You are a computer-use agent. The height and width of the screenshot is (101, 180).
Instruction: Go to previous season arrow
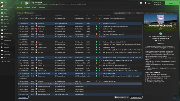[x=129, y=13]
